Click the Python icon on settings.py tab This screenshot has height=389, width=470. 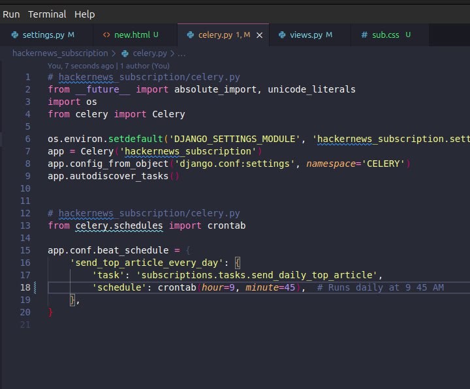point(14,35)
